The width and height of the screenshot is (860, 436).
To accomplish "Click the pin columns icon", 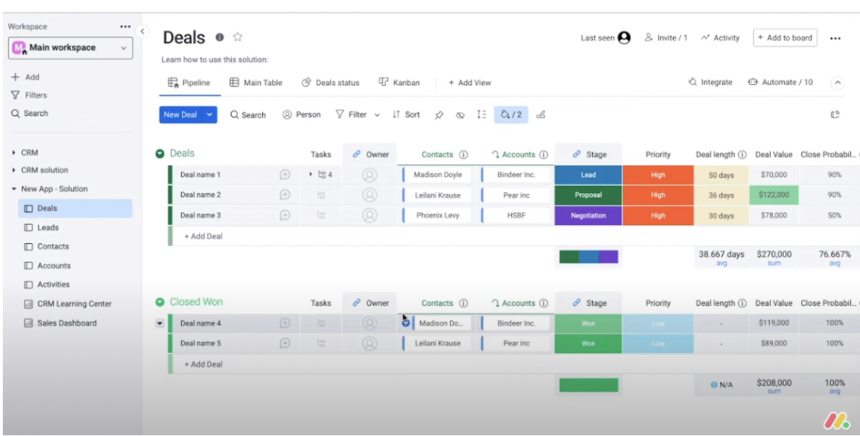I will click(x=439, y=115).
